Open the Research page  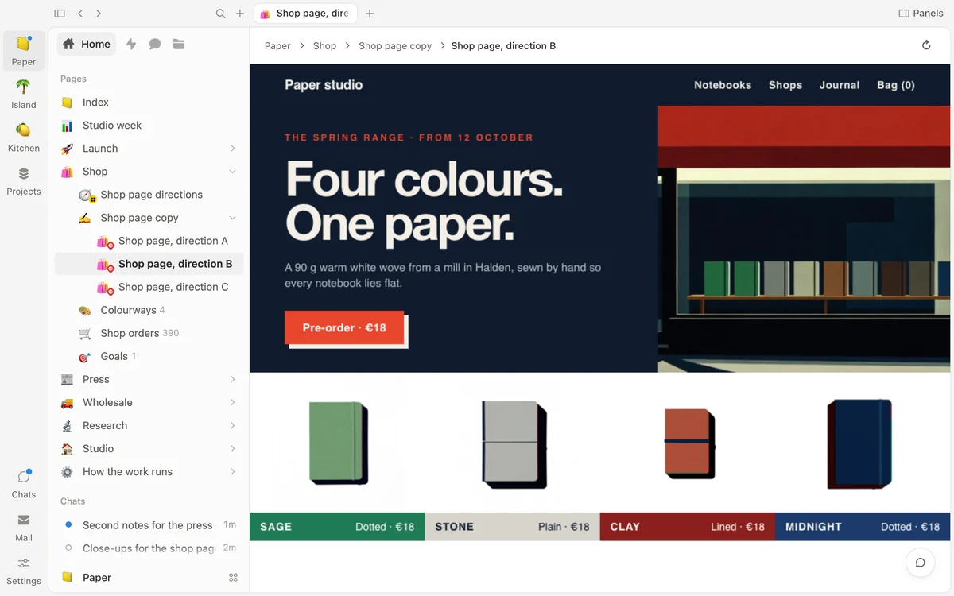point(149,426)
